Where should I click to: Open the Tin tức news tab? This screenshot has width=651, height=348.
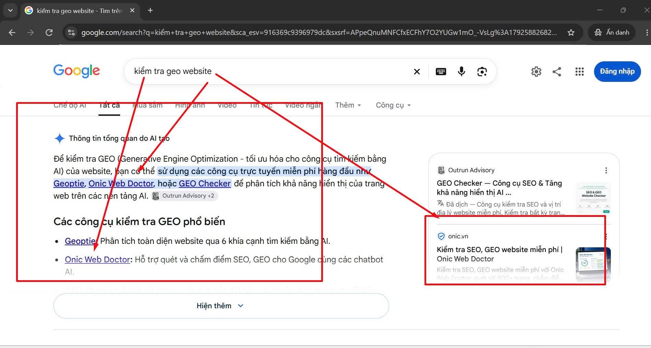[261, 105]
